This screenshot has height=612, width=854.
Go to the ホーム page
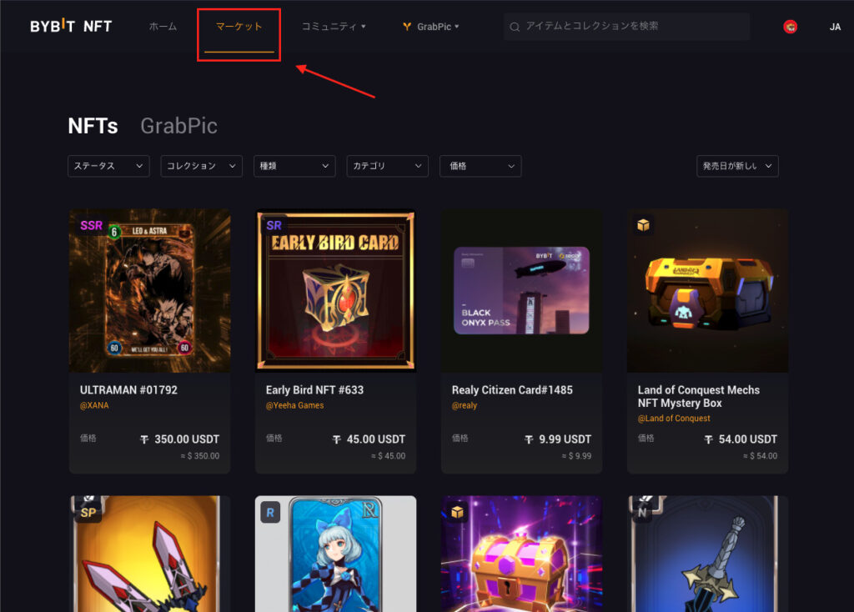pos(163,26)
